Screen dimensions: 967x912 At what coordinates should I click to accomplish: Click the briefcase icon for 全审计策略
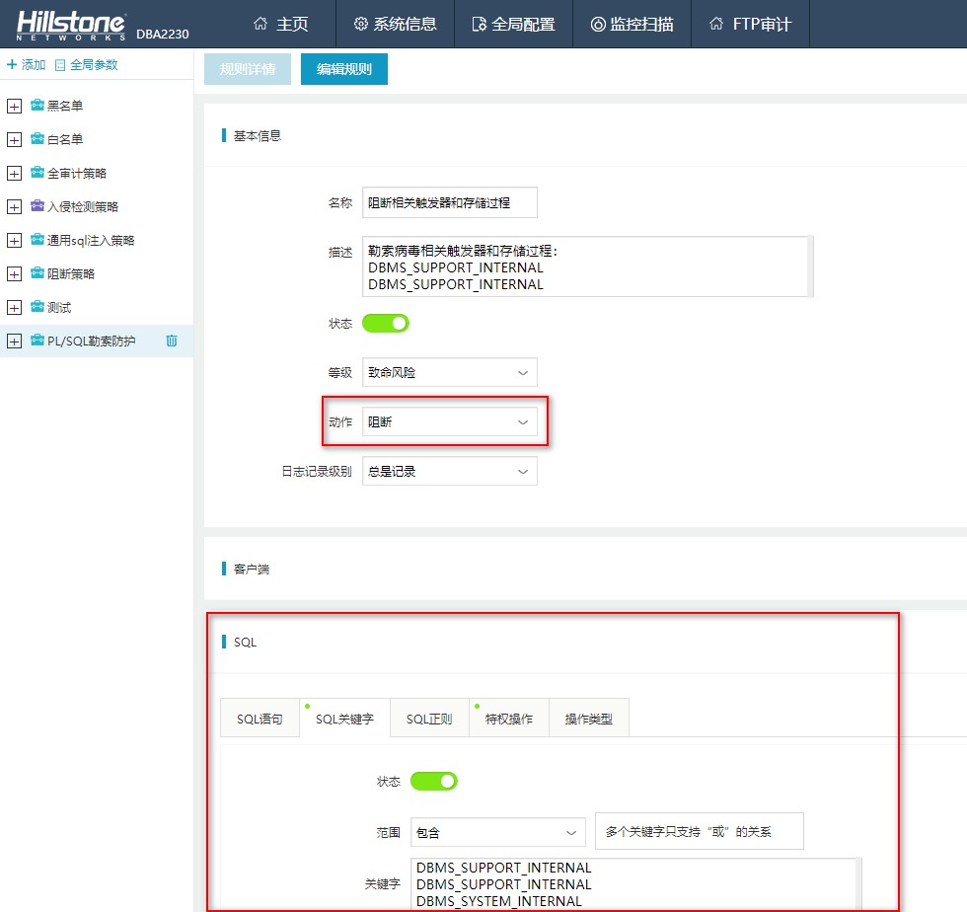pos(37,172)
